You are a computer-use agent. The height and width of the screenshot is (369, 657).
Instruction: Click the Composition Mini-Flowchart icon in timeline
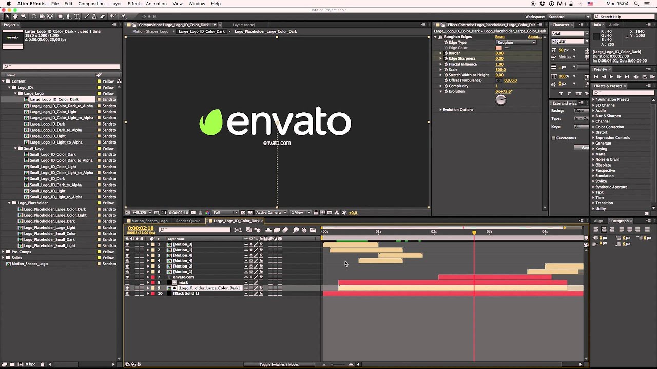[x=238, y=230]
